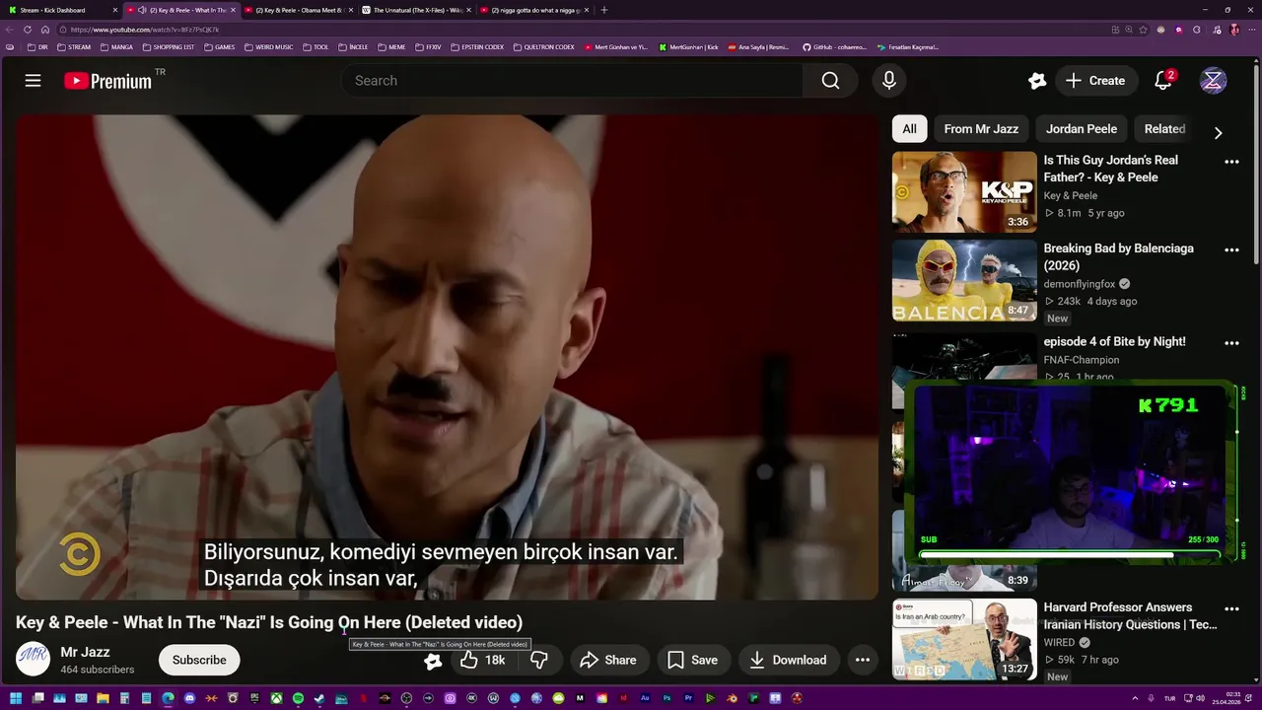Go to YouTube Premium home logo
This screenshot has width=1262, height=710.
click(108, 81)
